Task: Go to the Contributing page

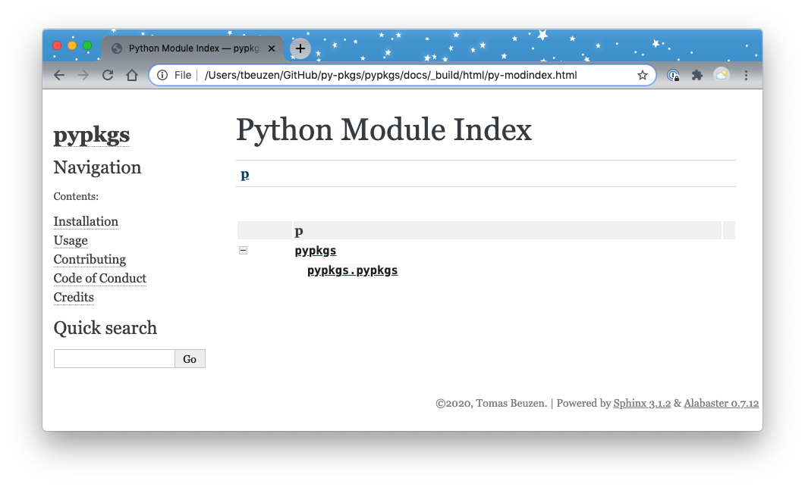Action: [90, 259]
